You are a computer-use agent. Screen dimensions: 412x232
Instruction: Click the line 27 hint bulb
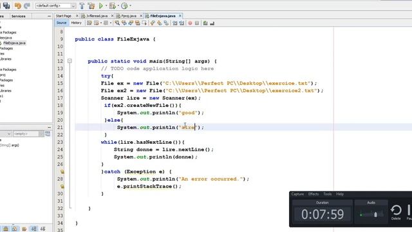click(62, 171)
